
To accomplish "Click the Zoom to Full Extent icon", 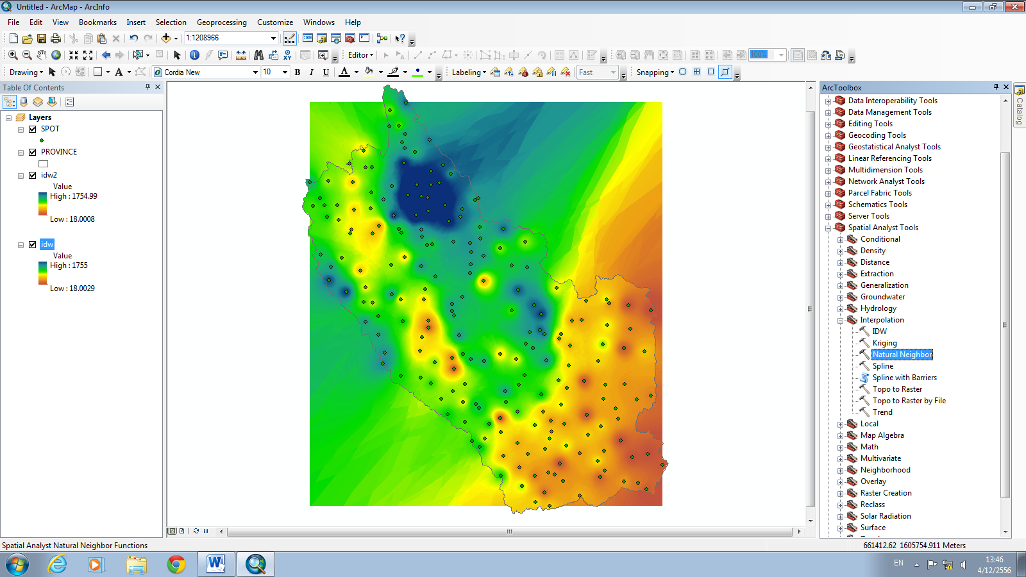I will pos(55,55).
